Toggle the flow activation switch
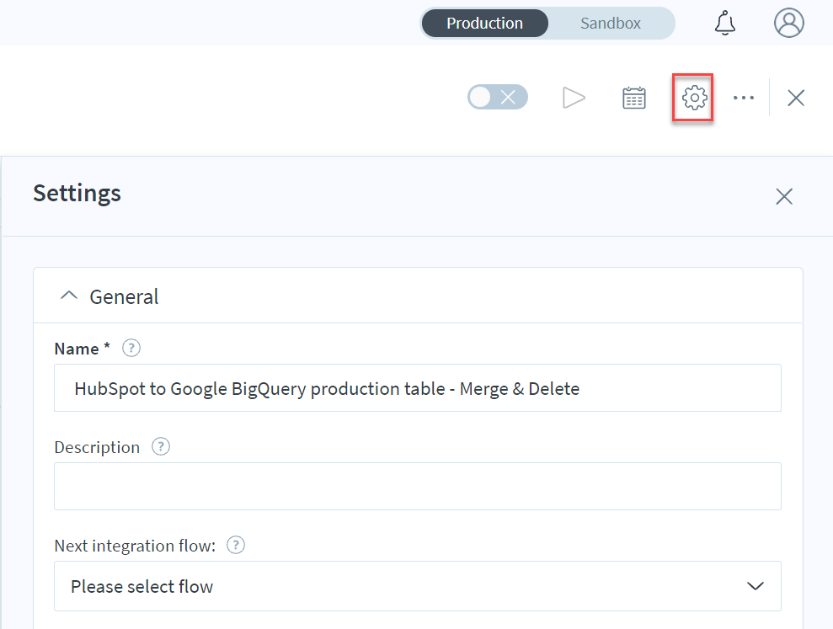833x629 pixels. 498,97
